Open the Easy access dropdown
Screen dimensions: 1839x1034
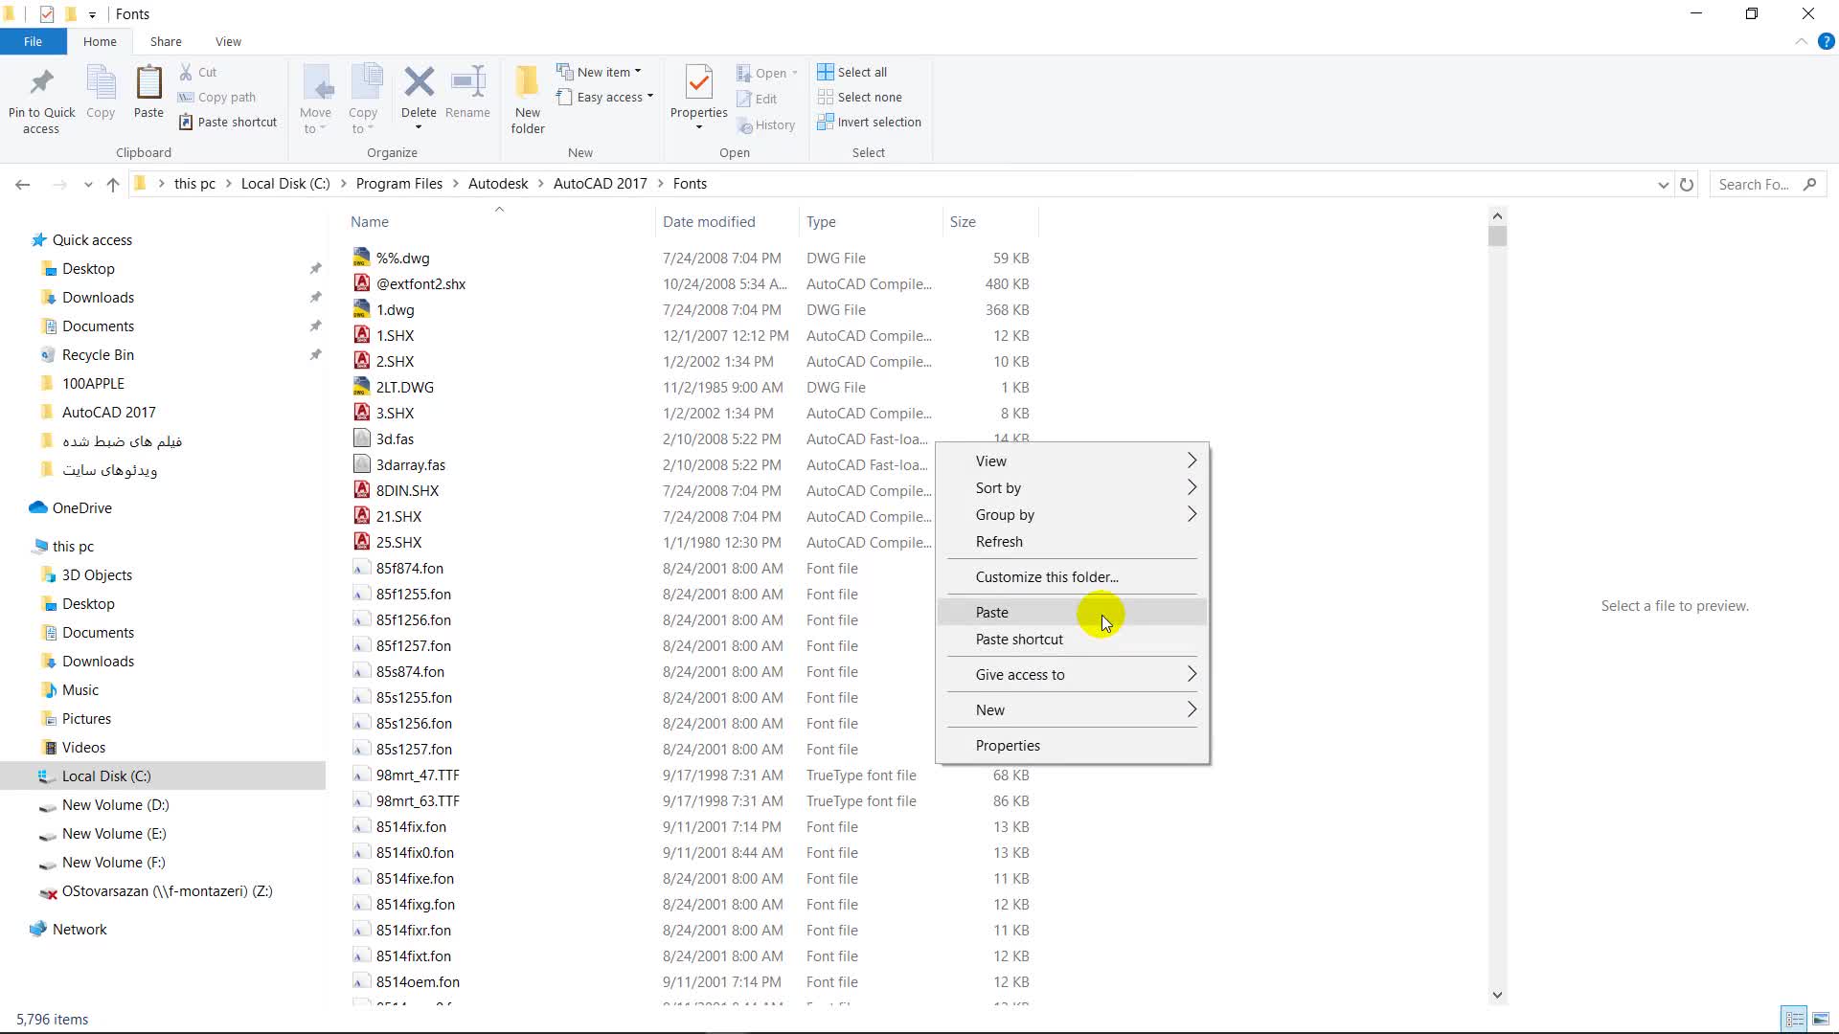(608, 97)
